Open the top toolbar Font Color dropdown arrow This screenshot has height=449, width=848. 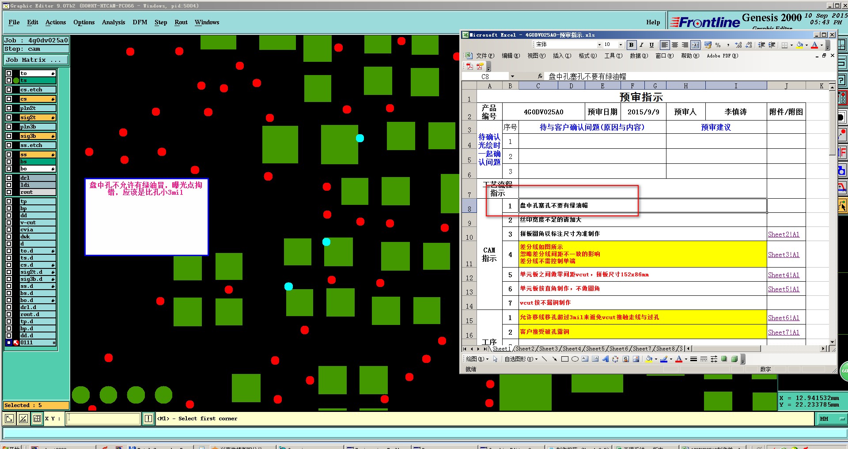821,45
